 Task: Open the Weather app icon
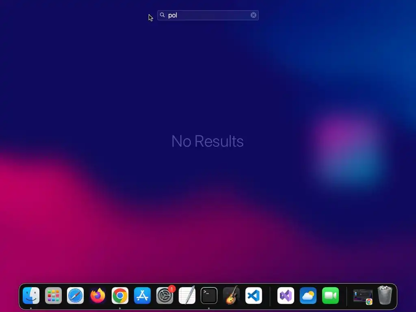[x=308, y=295]
